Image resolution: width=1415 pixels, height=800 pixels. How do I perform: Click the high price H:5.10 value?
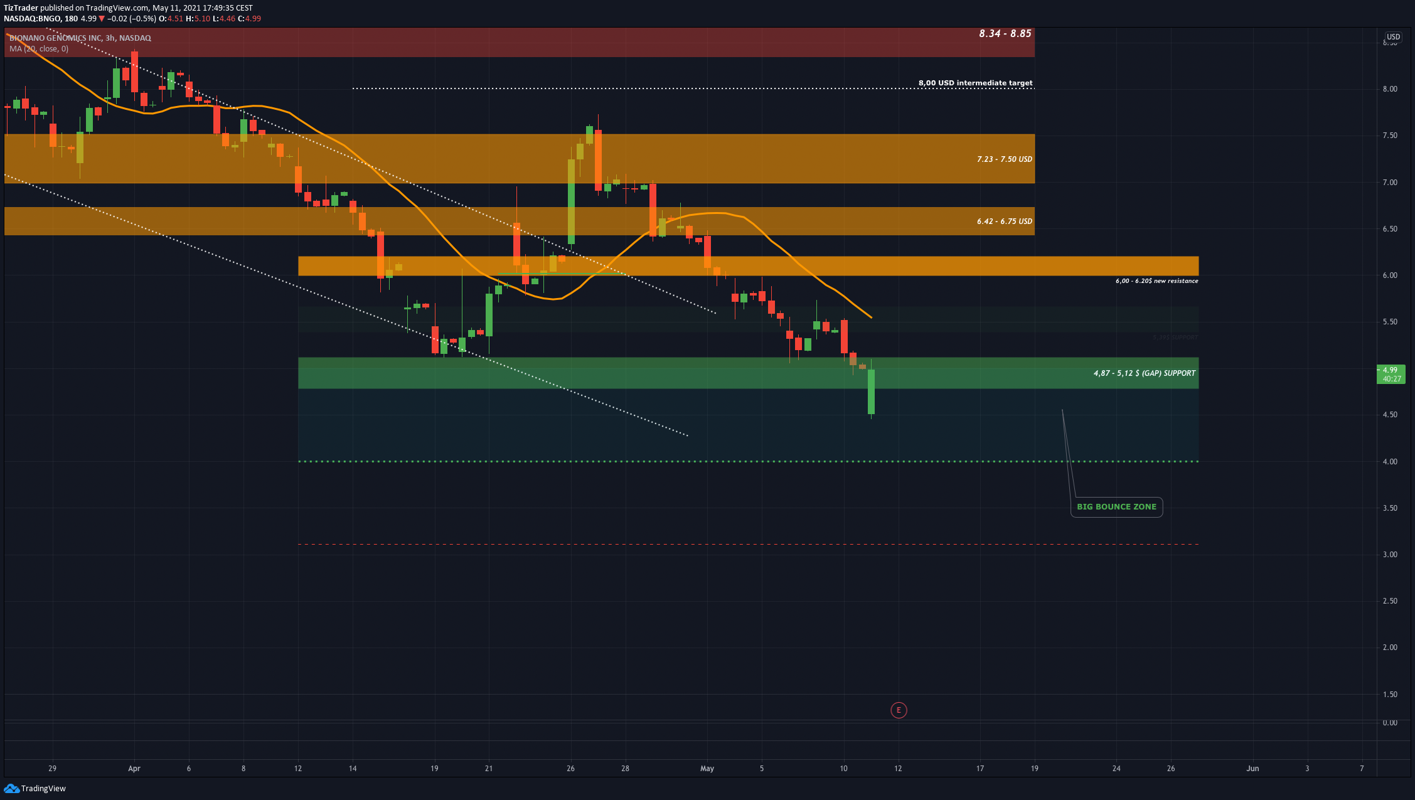pyautogui.click(x=198, y=19)
